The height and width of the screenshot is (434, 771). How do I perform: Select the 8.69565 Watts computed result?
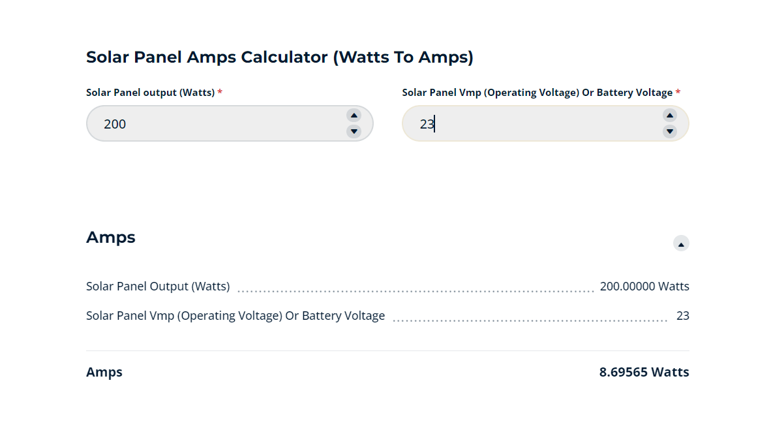(x=644, y=372)
